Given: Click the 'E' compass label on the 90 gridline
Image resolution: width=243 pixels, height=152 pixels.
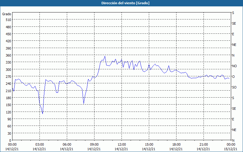Looking at the screenshot, I should [233, 119].
